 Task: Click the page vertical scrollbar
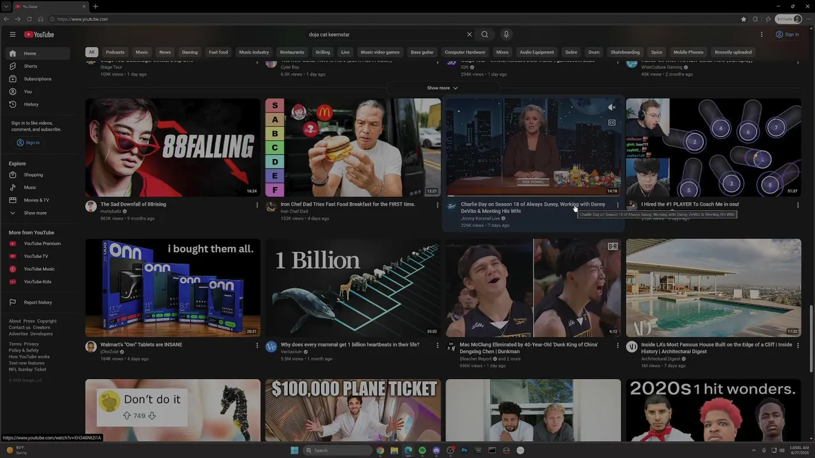(x=811, y=339)
